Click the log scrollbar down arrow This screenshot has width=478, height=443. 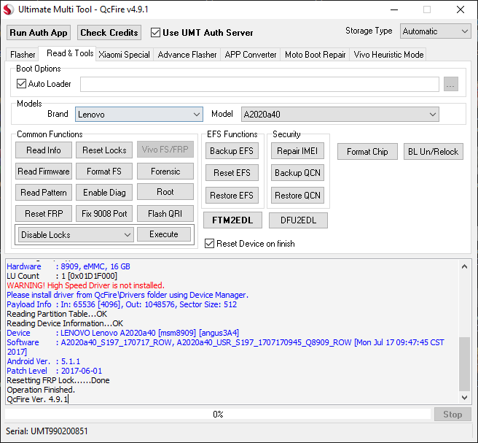click(x=464, y=397)
